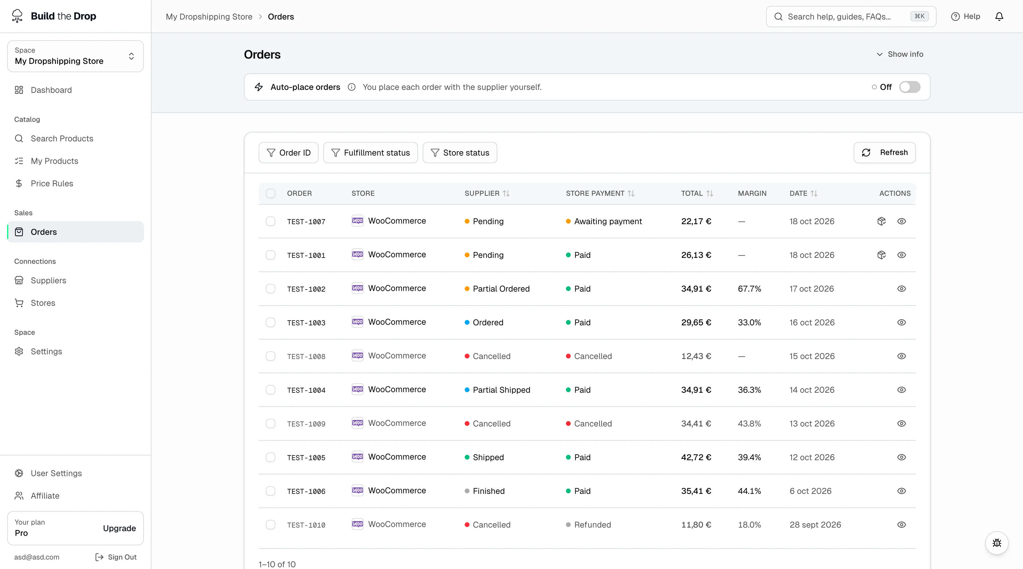Click the place-order box icon for TEST-1001
This screenshot has height=569, width=1023.
[x=881, y=255]
